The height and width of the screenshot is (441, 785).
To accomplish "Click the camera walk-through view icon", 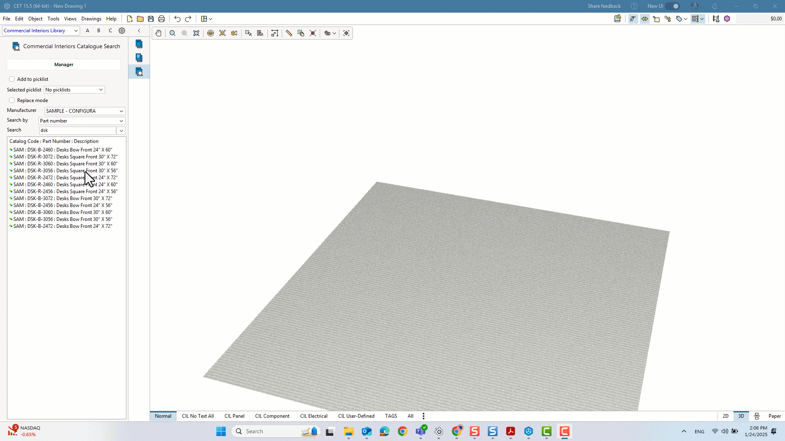I will tap(234, 33).
